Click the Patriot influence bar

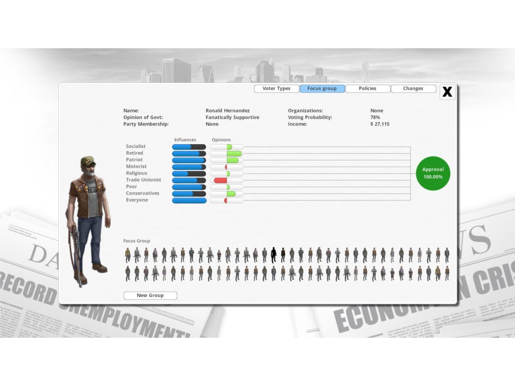click(189, 160)
